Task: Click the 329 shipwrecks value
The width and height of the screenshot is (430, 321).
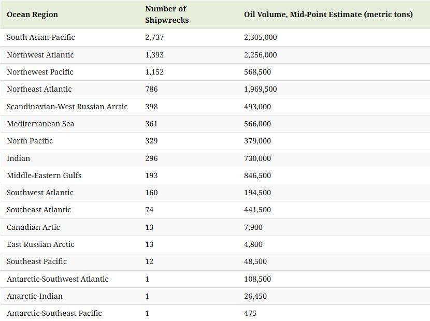Action: (x=151, y=141)
